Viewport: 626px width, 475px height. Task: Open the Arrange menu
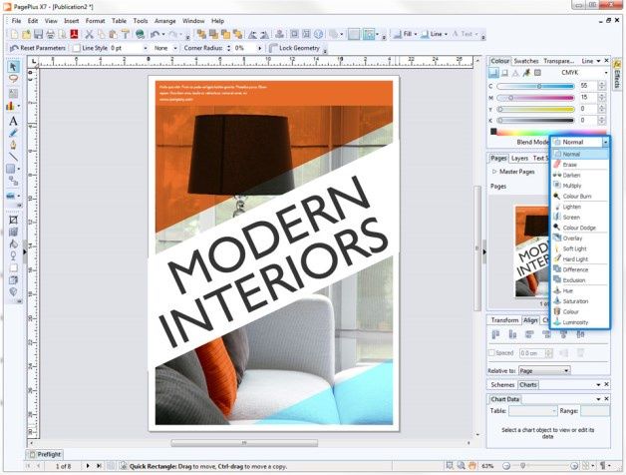tap(165, 21)
